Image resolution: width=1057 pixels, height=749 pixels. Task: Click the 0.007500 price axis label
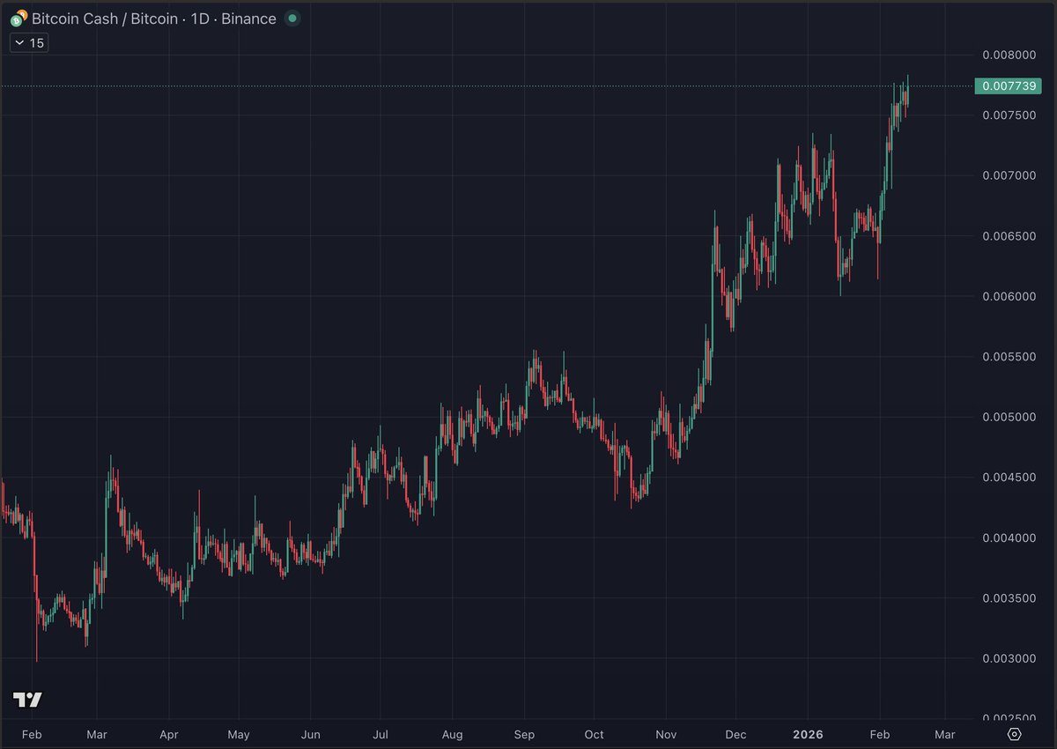pyautogui.click(x=1009, y=115)
